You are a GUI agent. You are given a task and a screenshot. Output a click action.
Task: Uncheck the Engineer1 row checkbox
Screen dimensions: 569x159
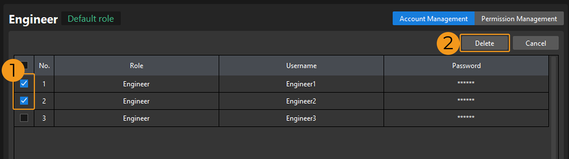coord(24,84)
